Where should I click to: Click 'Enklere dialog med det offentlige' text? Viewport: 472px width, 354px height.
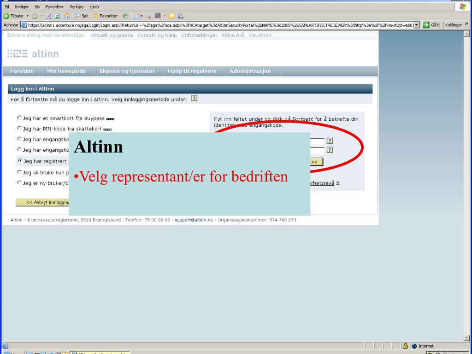tap(46, 35)
